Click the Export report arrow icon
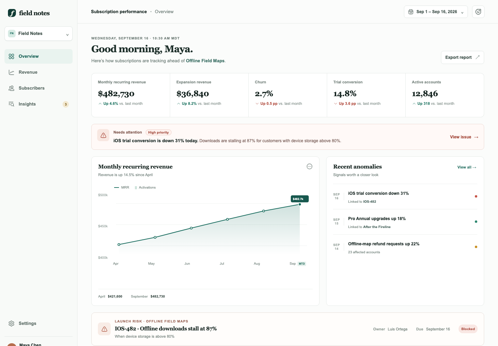 tap(478, 57)
